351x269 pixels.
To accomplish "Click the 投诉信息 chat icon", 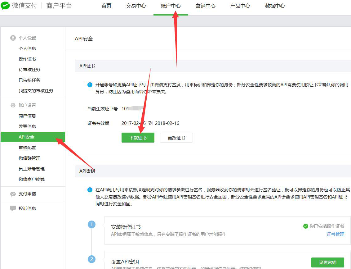I will click(13, 208).
